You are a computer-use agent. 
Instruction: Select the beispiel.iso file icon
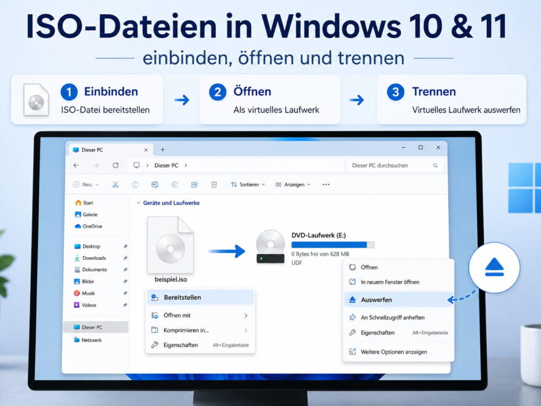tap(170, 245)
